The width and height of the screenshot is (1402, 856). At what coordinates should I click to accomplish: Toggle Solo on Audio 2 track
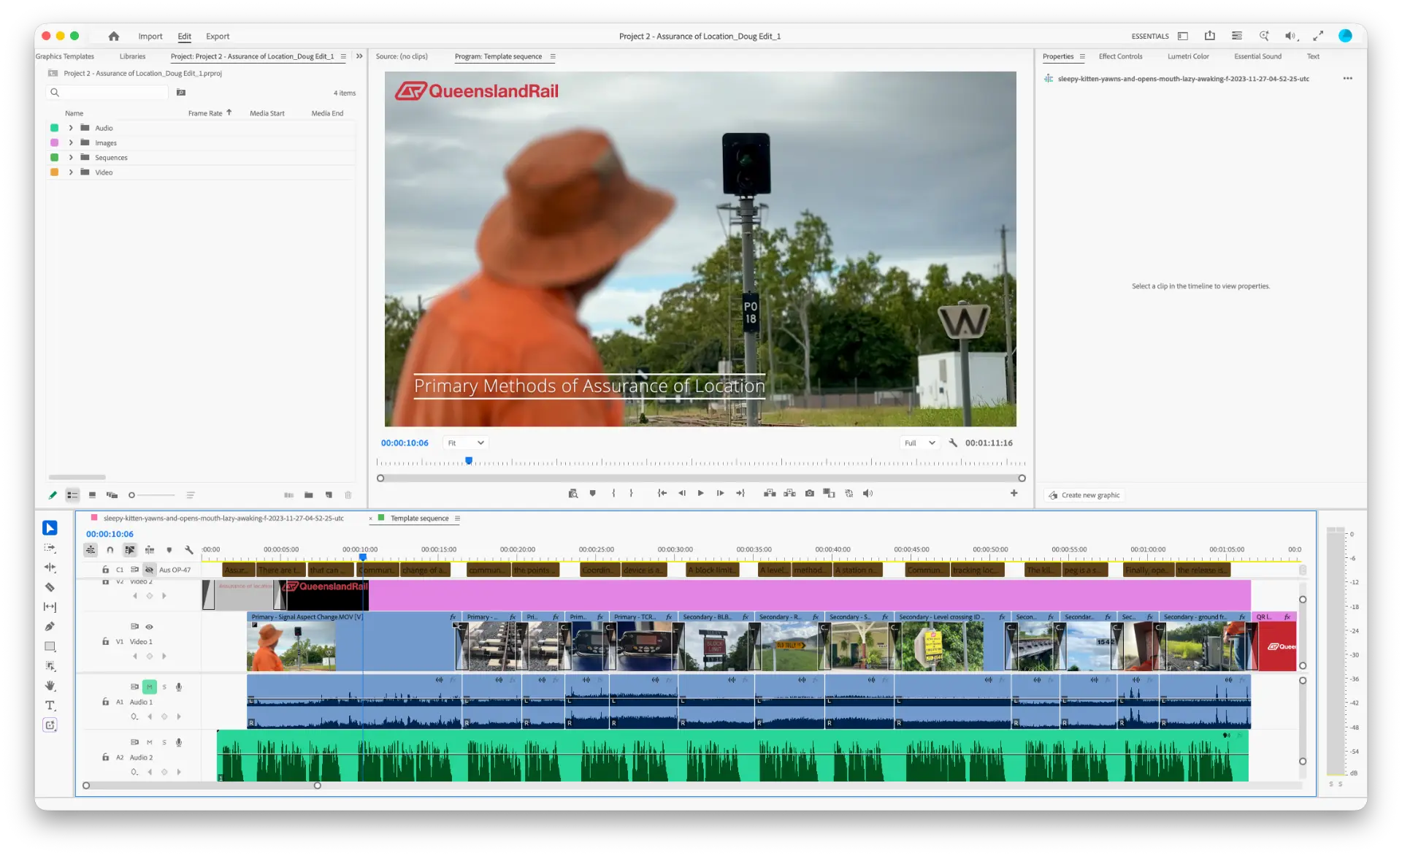[164, 743]
